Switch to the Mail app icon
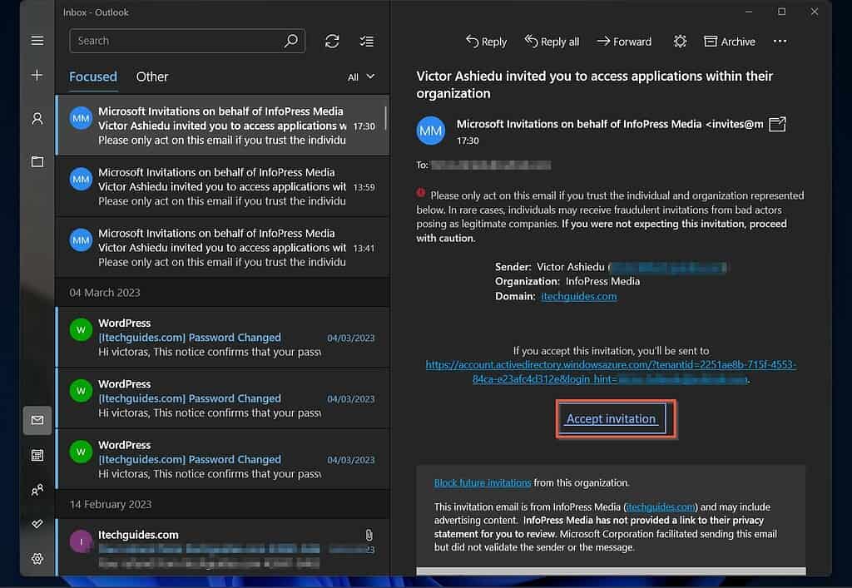852x588 pixels. (37, 420)
